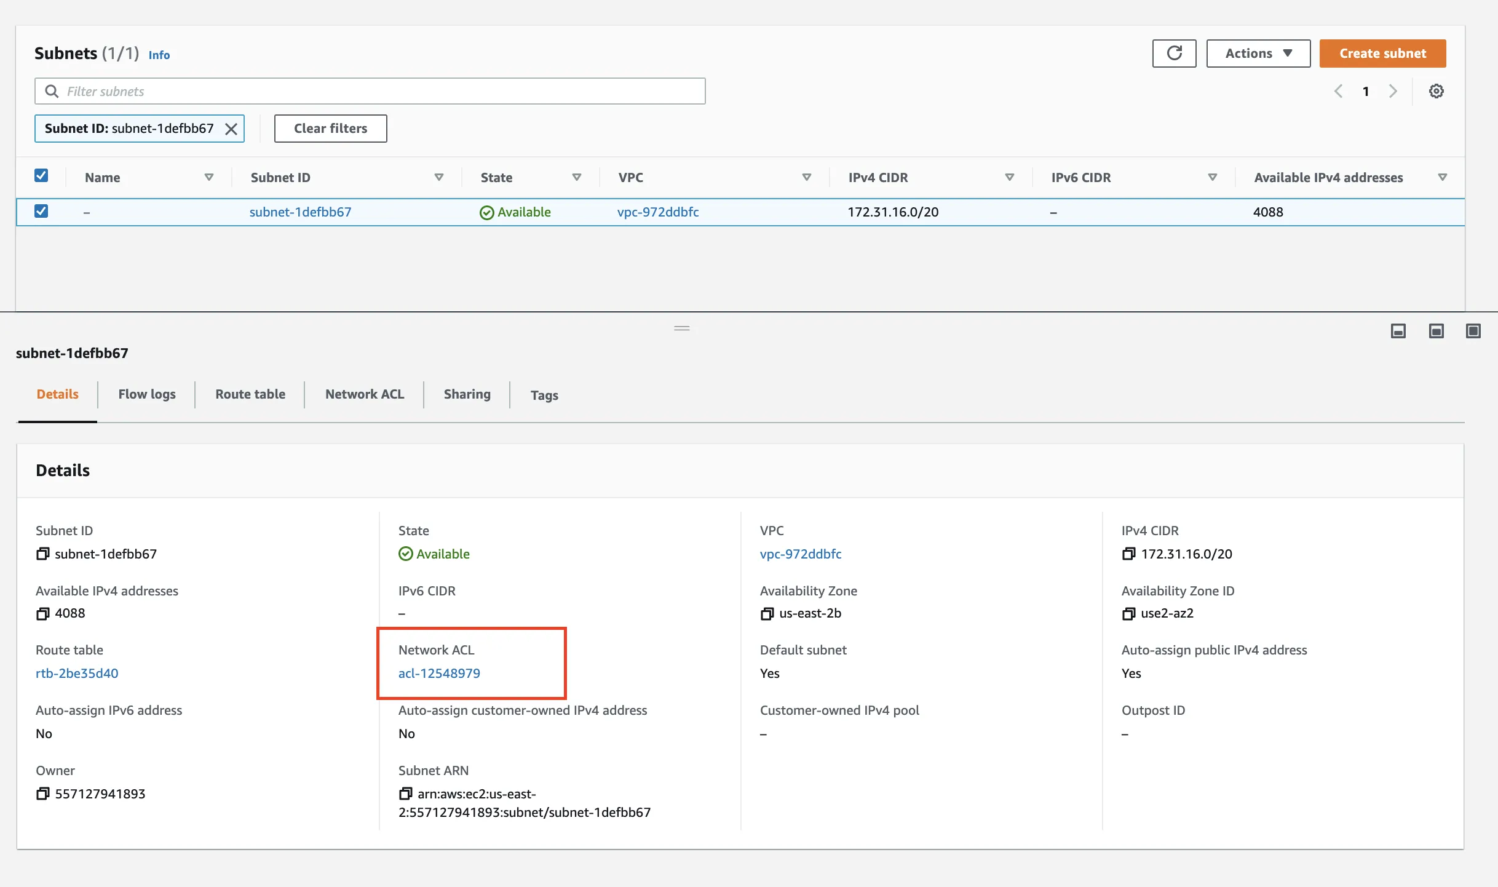The width and height of the screenshot is (1498, 887).
Task: Click the refresh subnets icon button
Action: (1174, 54)
